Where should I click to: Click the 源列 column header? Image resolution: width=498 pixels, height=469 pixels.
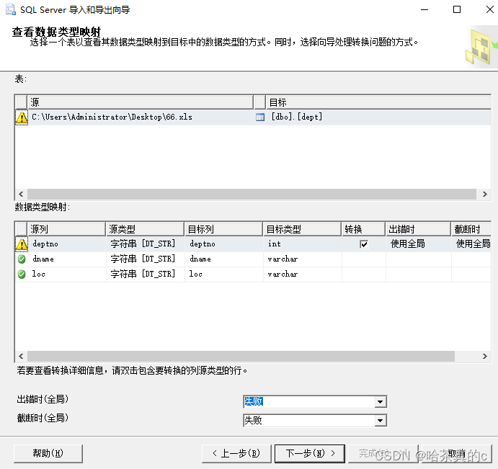click(x=66, y=229)
